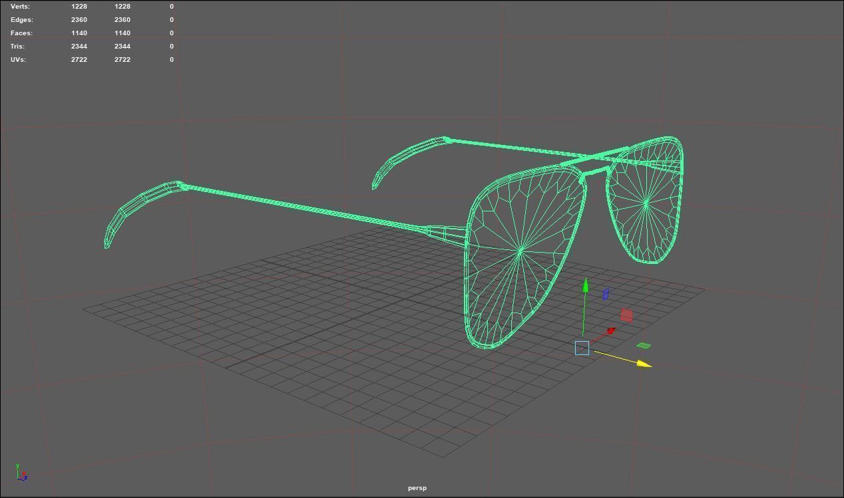Select the near lens center of the sunglasses wireframe

pos(521,251)
